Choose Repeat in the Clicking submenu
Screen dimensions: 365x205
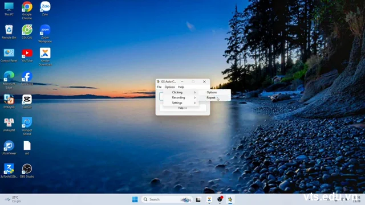(214, 97)
